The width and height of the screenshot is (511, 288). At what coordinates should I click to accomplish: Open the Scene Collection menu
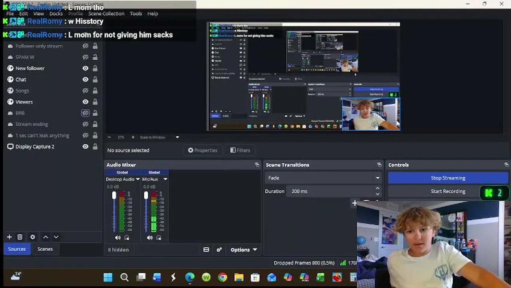pyautogui.click(x=106, y=14)
